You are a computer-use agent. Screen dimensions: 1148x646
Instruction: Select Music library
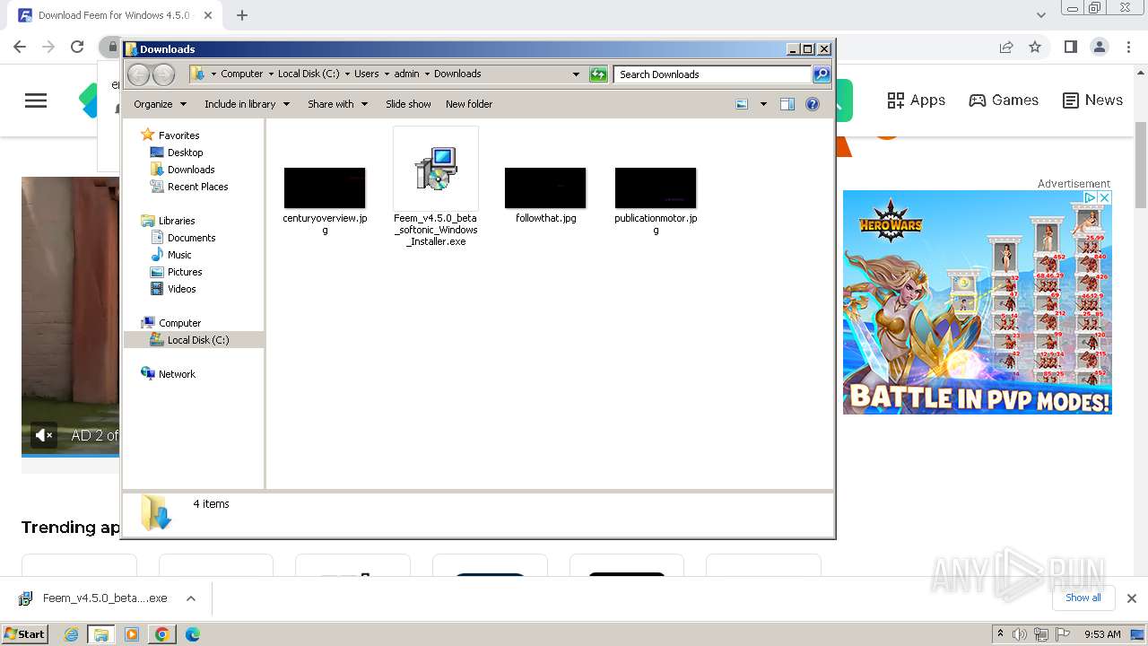(179, 255)
